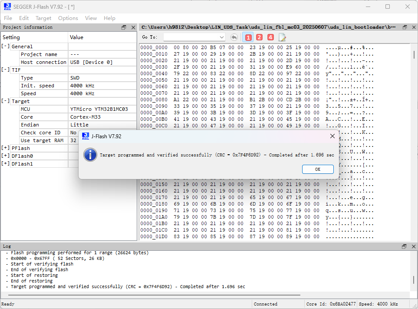Open the Go To address dropdown
Image resolution: width=418 pixels, height=309 pixels.
click(221, 37)
